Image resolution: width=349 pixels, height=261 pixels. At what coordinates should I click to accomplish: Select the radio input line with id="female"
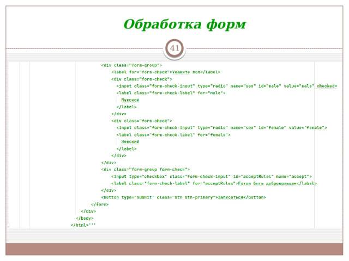221,128
